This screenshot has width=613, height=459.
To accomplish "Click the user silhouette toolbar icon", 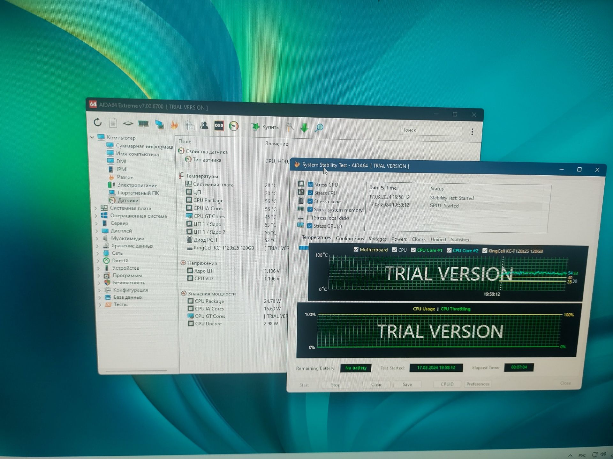I will pyautogui.click(x=204, y=125).
